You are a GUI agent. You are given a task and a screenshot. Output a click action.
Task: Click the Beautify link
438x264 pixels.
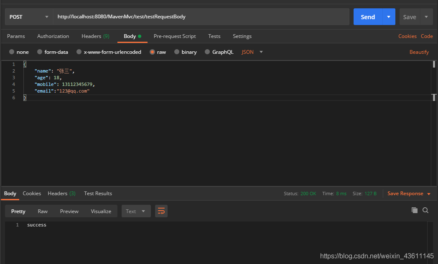[x=419, y=52]
